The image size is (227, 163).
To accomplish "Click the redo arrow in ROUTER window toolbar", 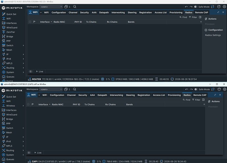I will click(191, 7).
